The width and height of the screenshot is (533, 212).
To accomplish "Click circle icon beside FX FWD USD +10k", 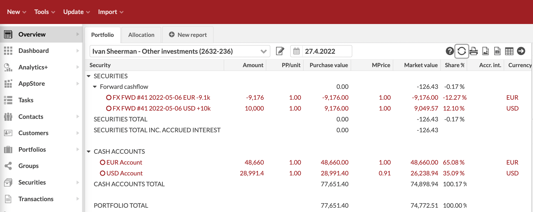I will pos(109,108).
